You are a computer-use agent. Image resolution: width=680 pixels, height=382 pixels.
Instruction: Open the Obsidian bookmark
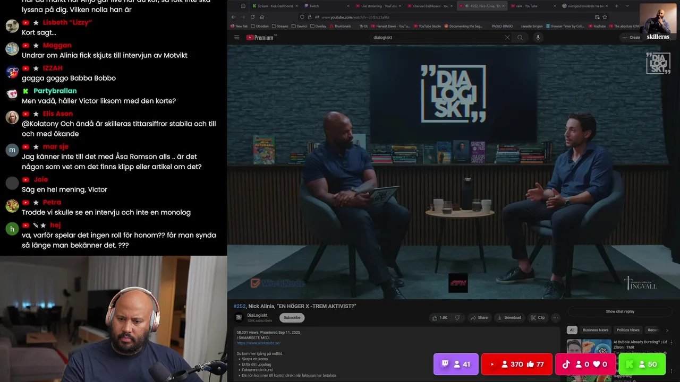[x=259, y=26]
